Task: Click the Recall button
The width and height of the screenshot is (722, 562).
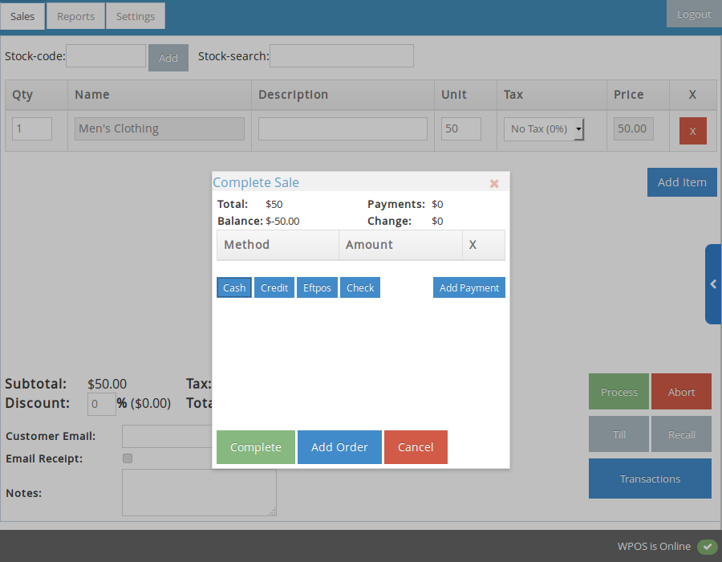Action: point(681,434)
